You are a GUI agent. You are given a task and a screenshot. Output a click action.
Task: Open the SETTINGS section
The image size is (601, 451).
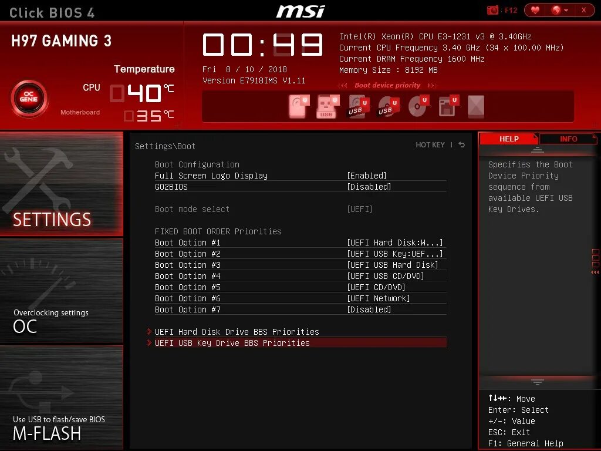[61, 184]
